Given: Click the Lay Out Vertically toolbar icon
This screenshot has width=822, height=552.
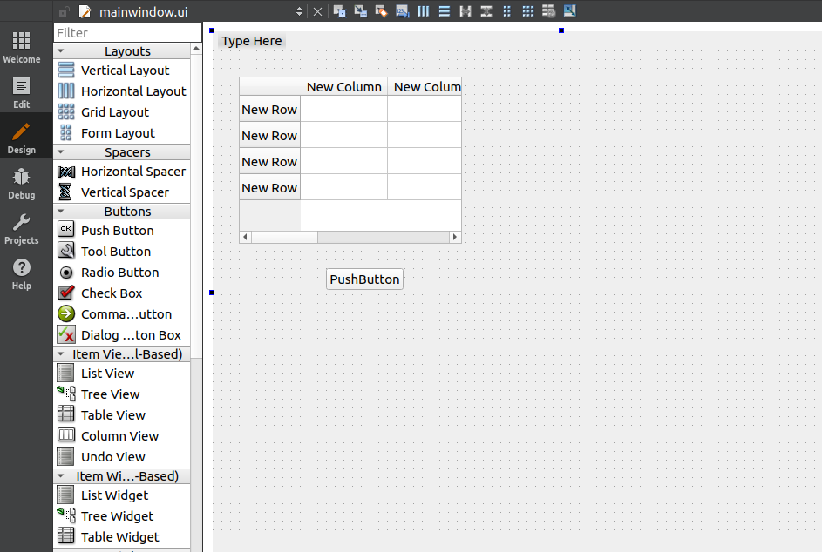Looking at the screenshot, I should coord(445,11).
